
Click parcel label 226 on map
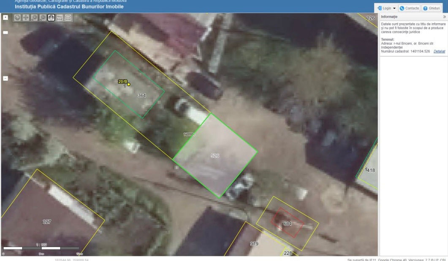371,18
